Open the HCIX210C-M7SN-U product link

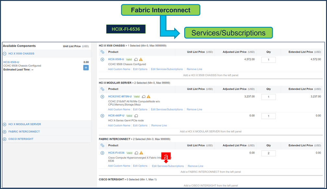[120, 97]
